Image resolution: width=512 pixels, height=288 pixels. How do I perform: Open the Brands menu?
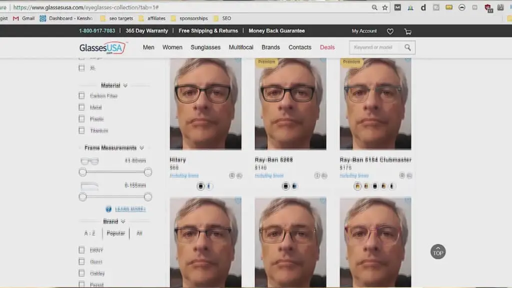coord(270,47)
